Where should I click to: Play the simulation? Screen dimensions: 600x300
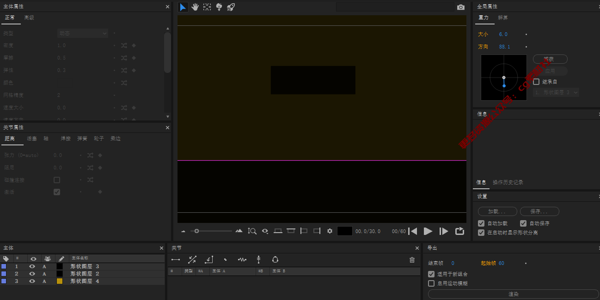[x=428, y=231]
